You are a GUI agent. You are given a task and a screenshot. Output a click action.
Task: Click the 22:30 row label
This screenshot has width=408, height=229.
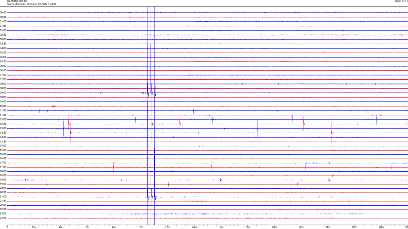click(3, 209)
